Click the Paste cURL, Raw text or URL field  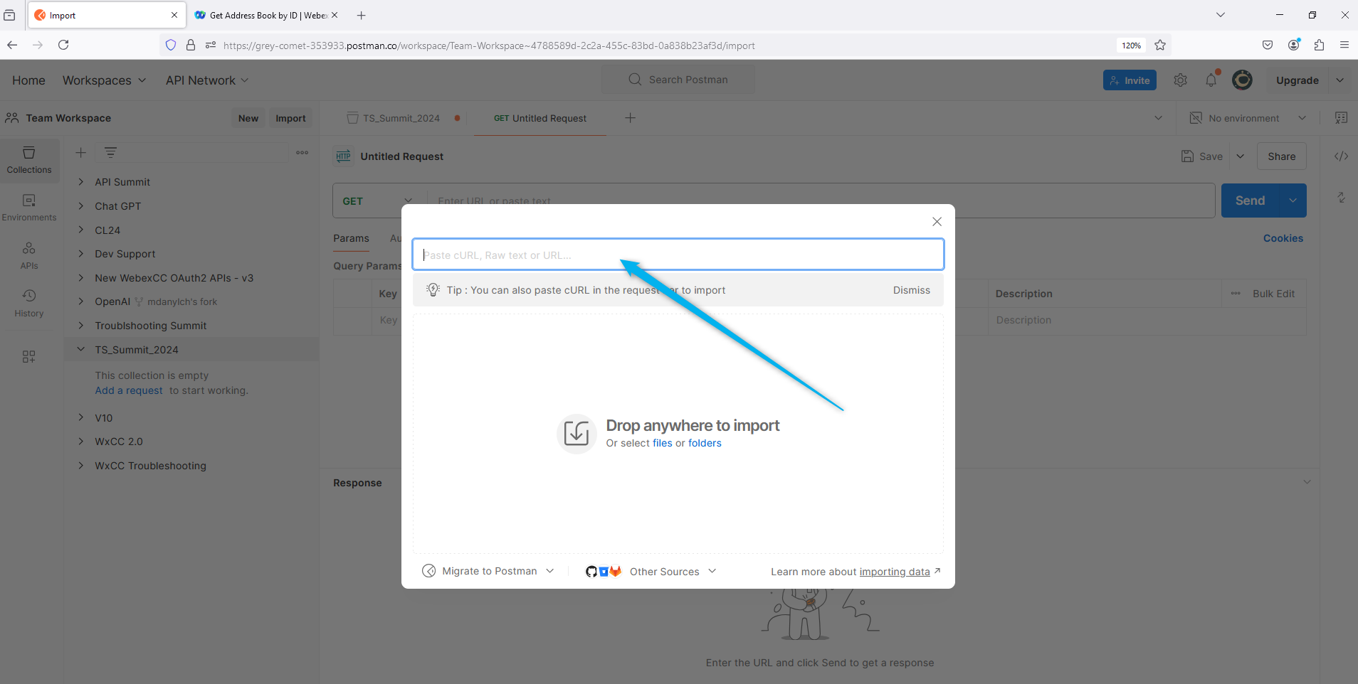click(x=678, y=255)
